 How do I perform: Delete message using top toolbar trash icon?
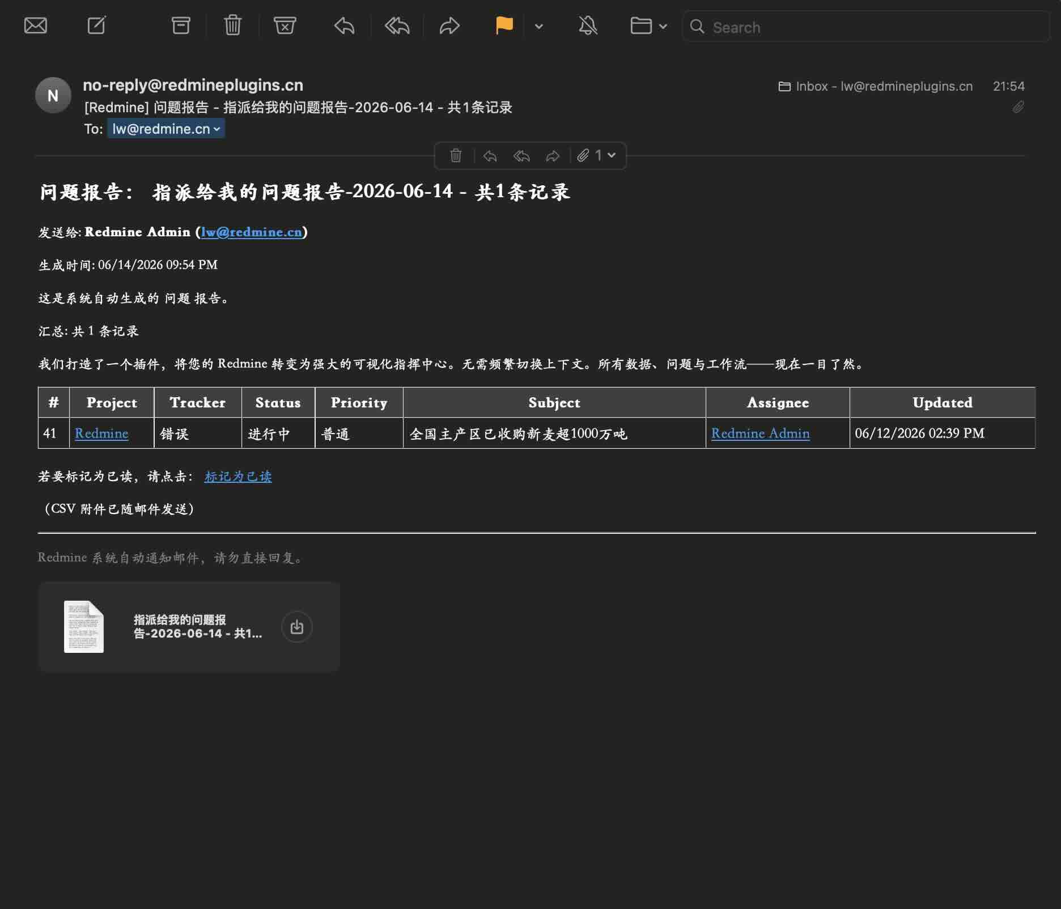[232, 26]
